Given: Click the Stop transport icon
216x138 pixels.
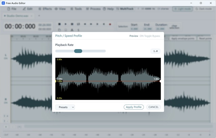Looking at the screenshot, I should (x=59, y=24).
